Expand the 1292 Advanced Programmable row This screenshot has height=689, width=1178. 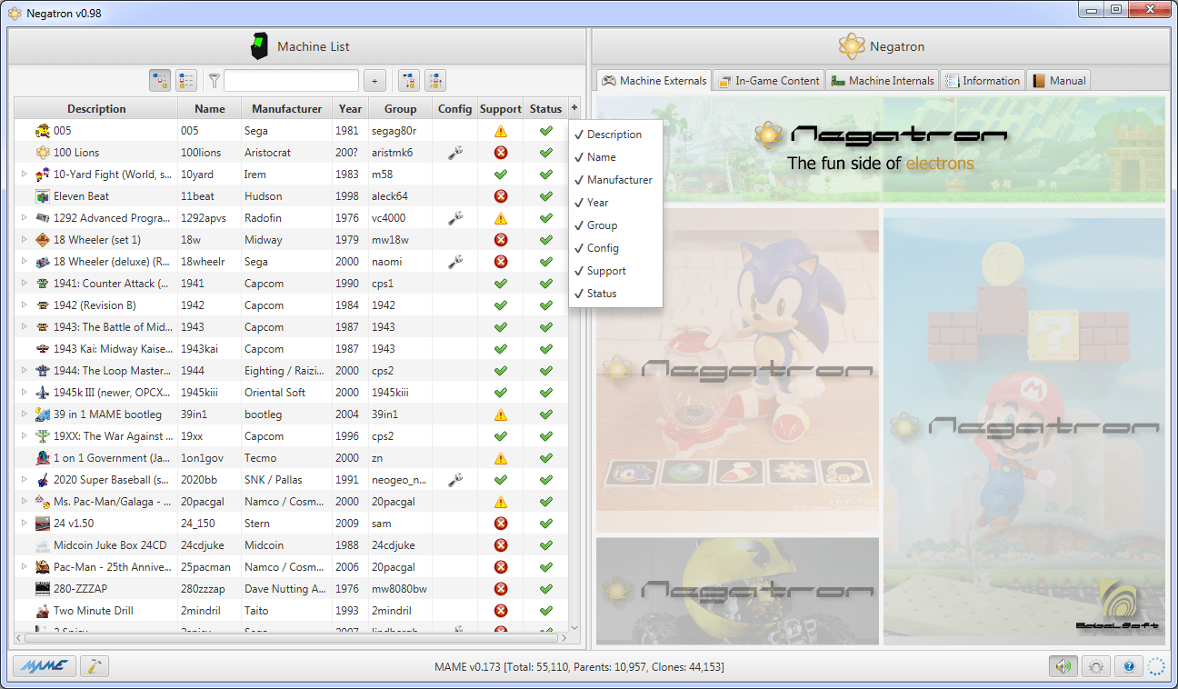click(x=25, y=218)
